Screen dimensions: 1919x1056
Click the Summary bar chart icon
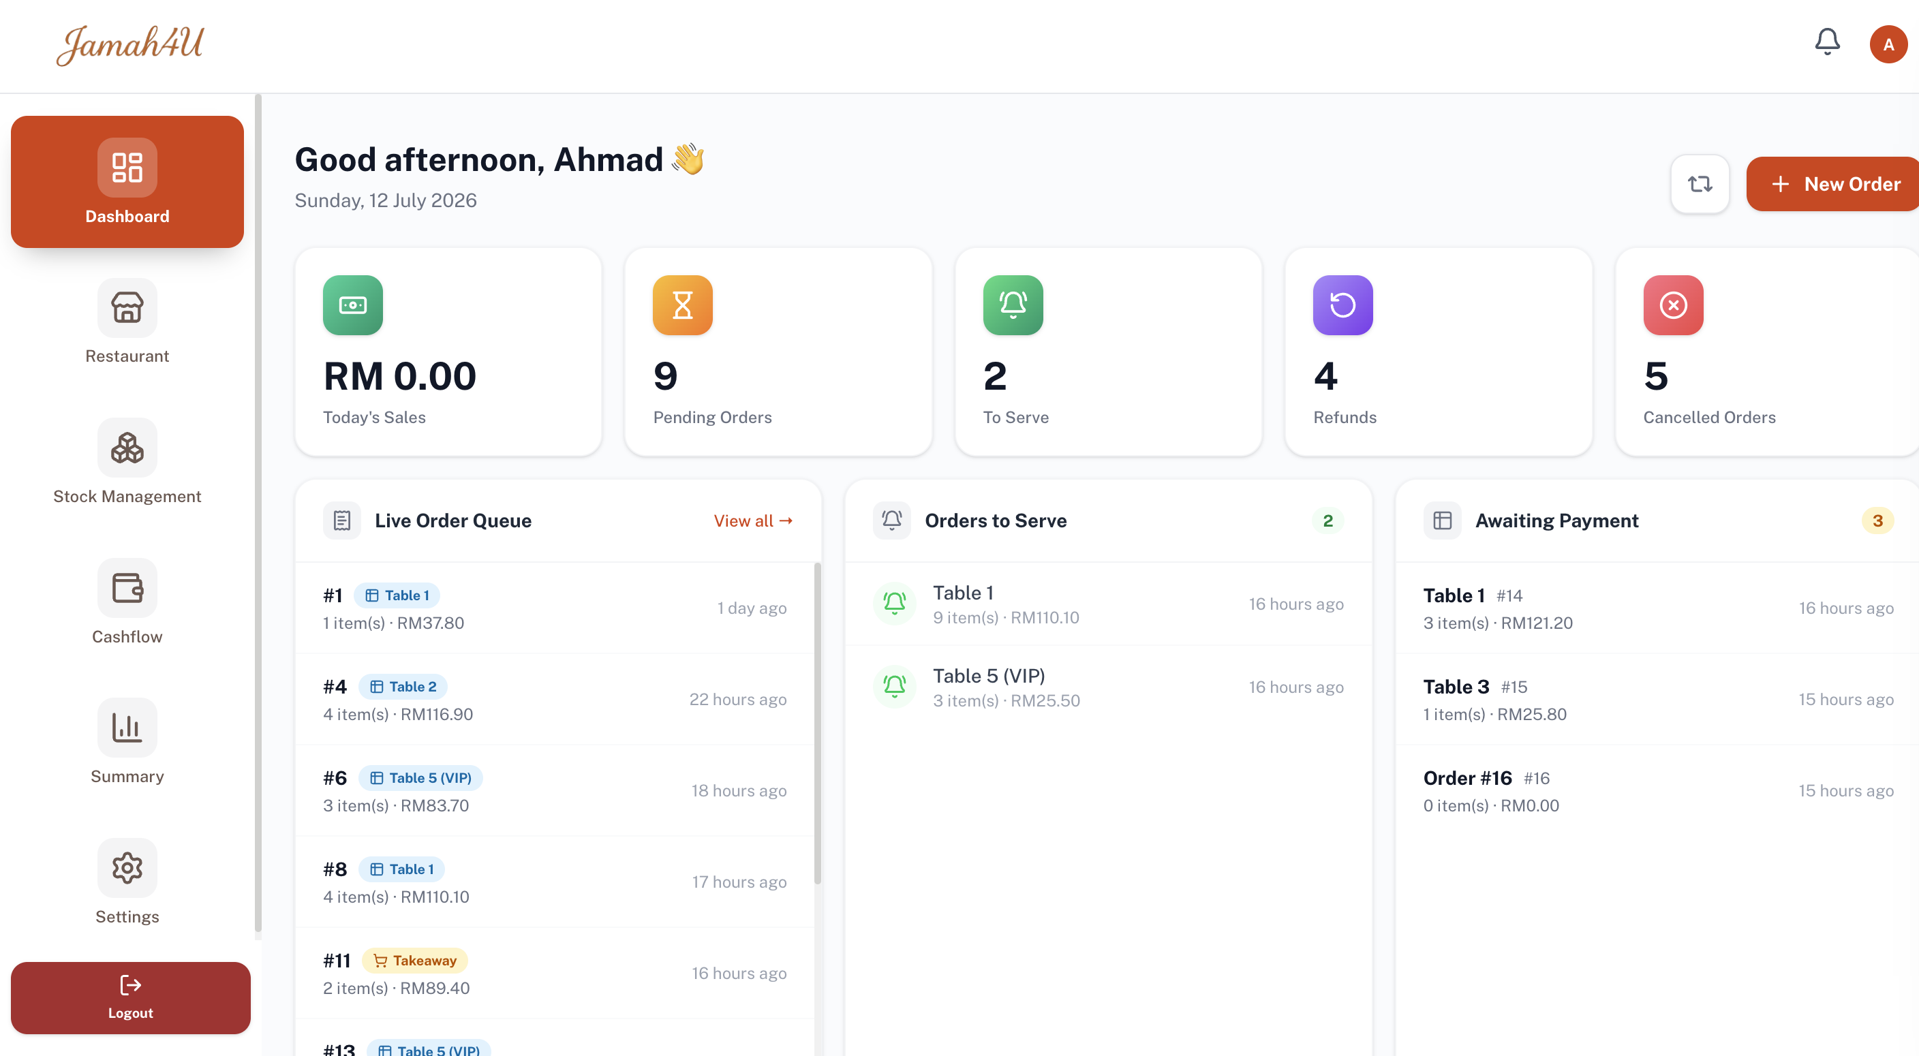coord(127,728)
